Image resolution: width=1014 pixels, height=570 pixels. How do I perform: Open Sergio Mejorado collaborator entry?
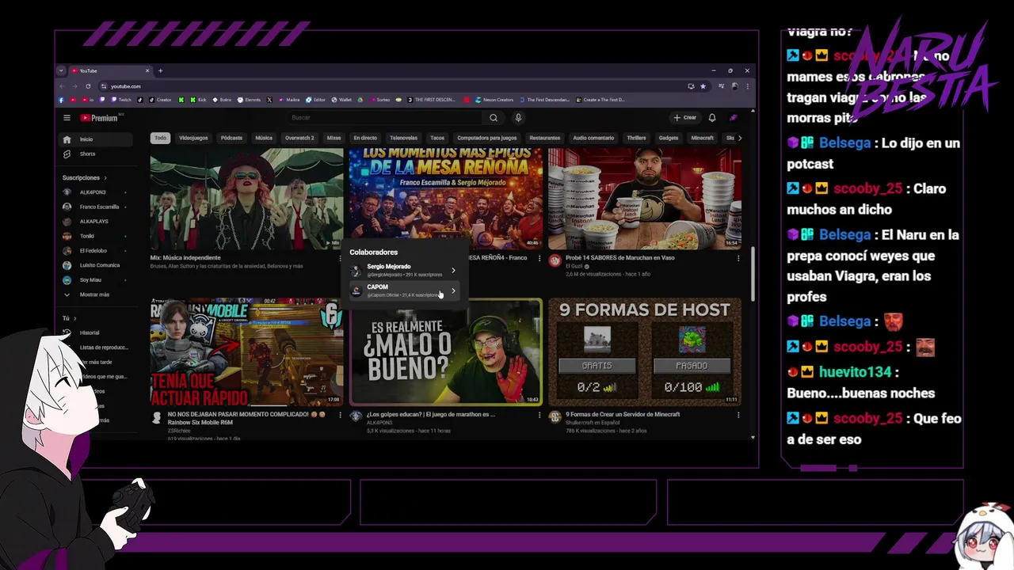click(x=404, y=270)
